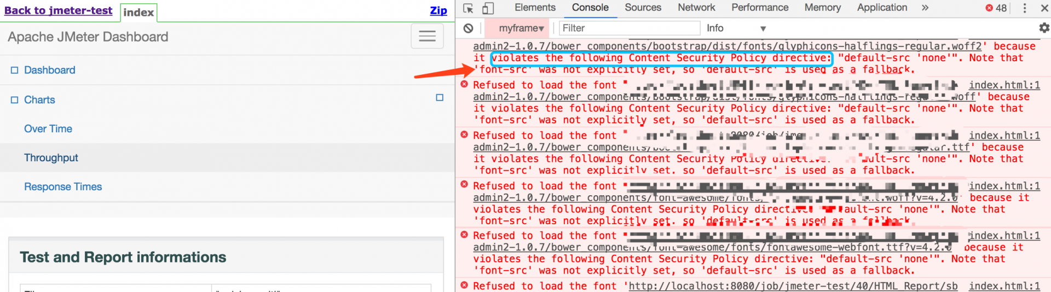Click the Charts square icon
1051x292 pixels.
tap(15, 100)
